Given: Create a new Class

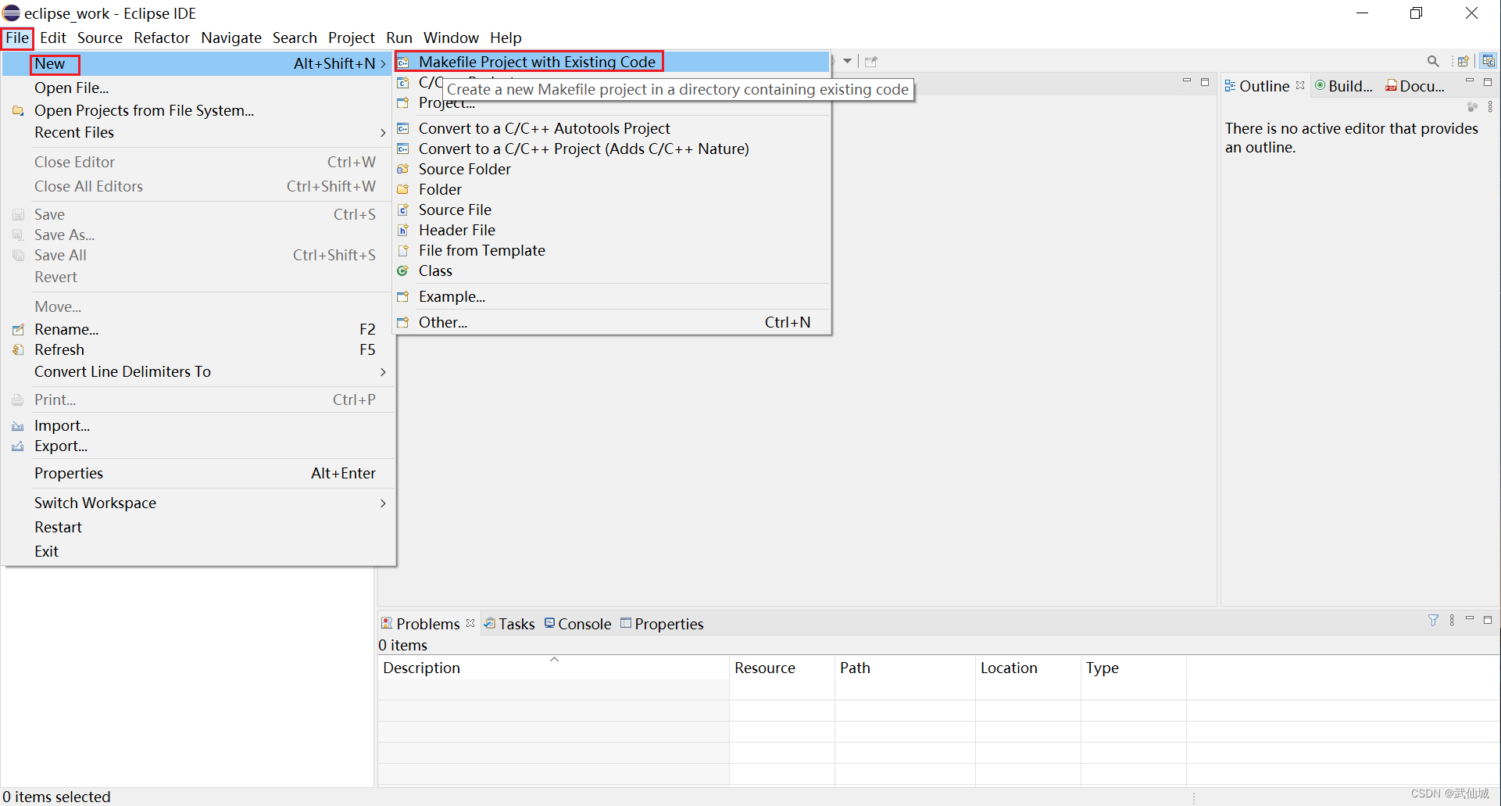Looking at the screenshot, I should tap(611, 270).
